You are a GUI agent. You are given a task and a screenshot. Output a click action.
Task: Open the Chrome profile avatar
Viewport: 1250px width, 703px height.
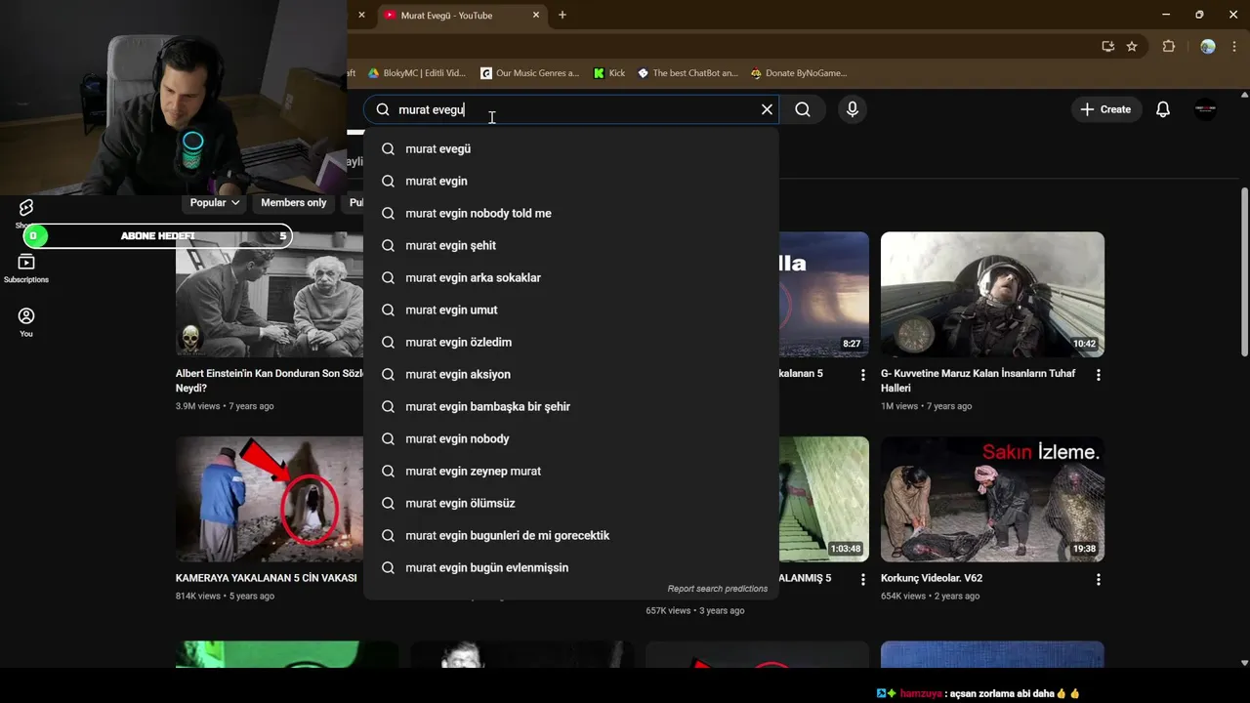point(1208,46)
